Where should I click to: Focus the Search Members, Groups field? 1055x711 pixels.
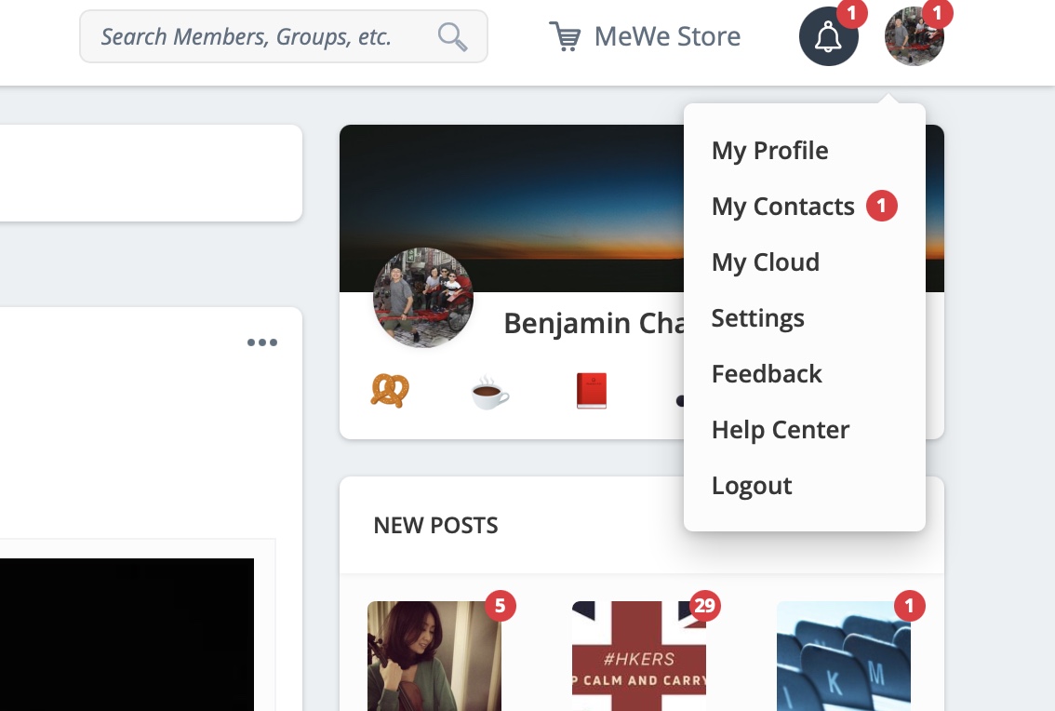tap(283, 36)
